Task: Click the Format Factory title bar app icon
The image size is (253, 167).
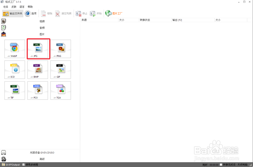Action: (2, 2)
